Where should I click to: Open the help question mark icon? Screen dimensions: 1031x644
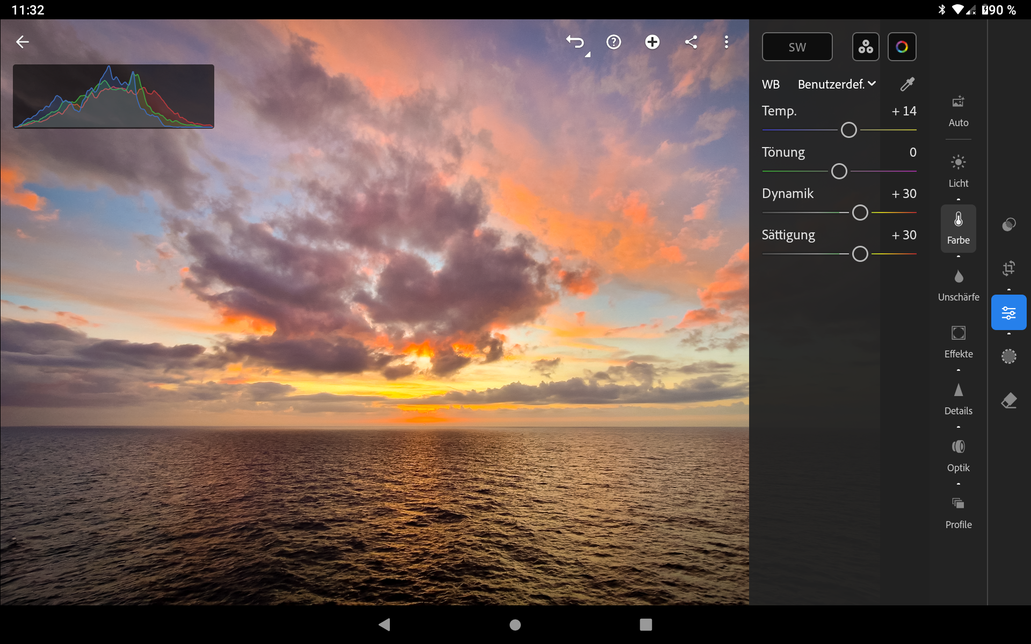pos(613,42)
